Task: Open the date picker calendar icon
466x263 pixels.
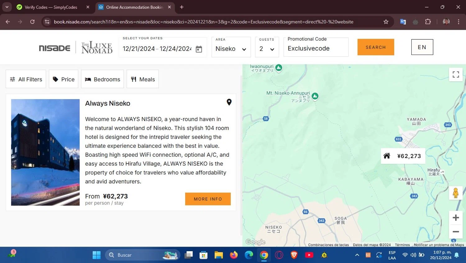Action: [199, 49]
